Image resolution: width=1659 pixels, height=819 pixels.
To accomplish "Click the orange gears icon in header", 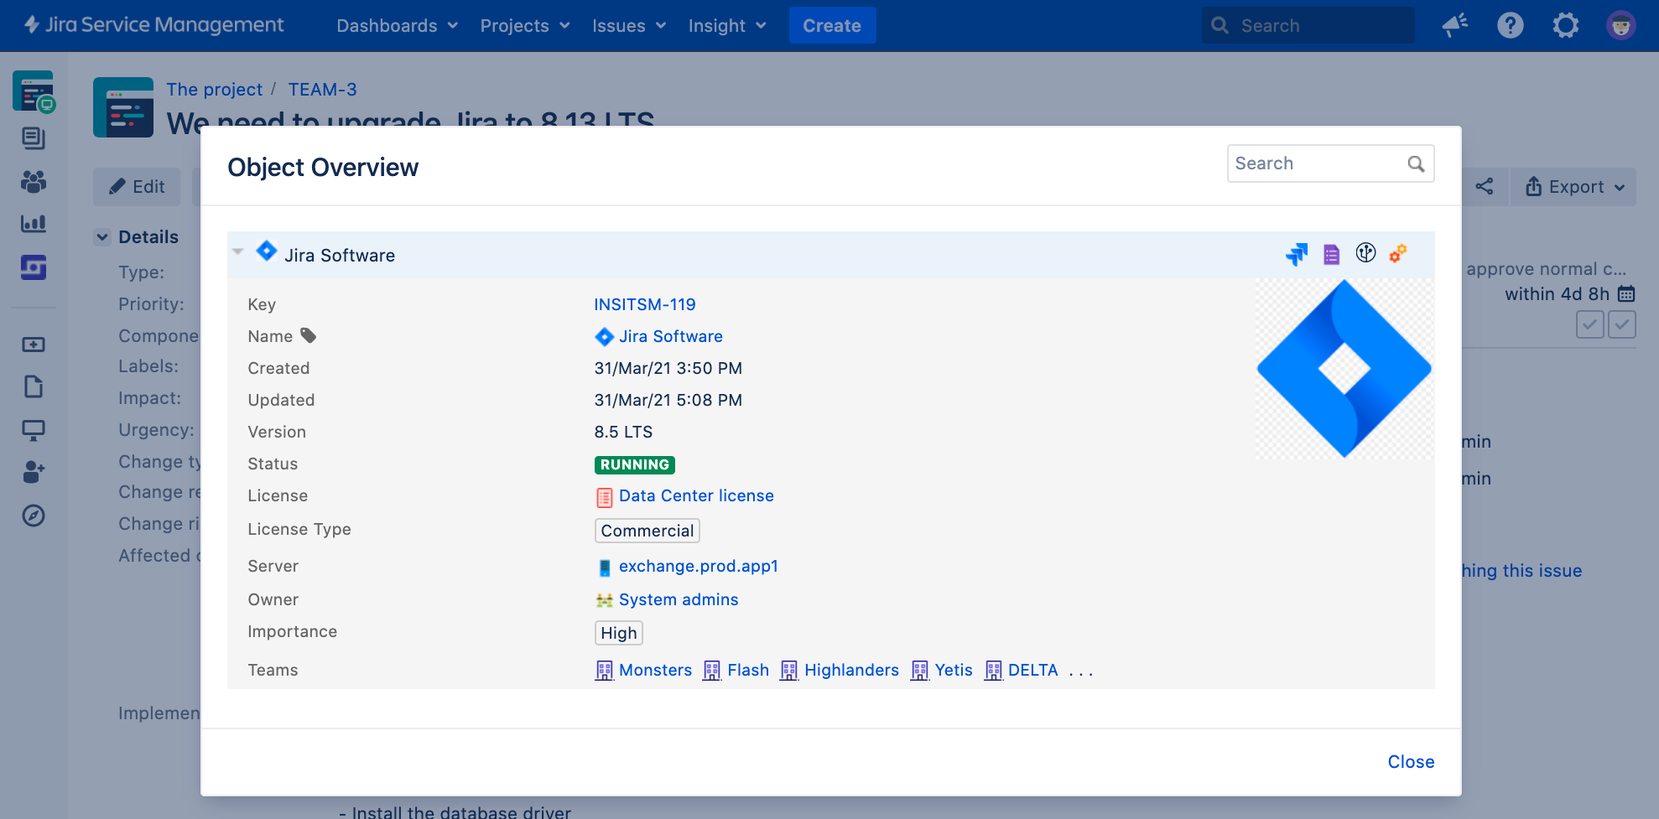I will coord(1398,253).
